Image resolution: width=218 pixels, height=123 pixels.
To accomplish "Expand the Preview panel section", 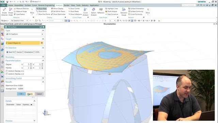I will (x=34, y=121).
